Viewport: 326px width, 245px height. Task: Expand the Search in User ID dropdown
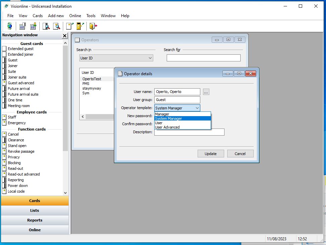150,58
